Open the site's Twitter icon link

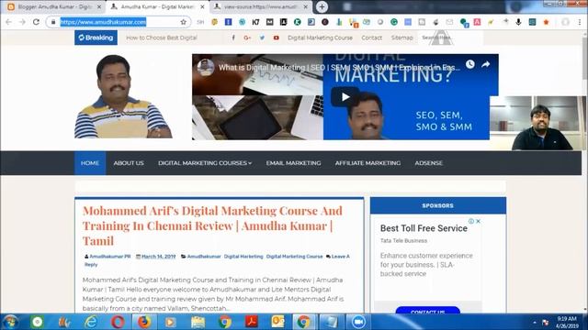262,38
